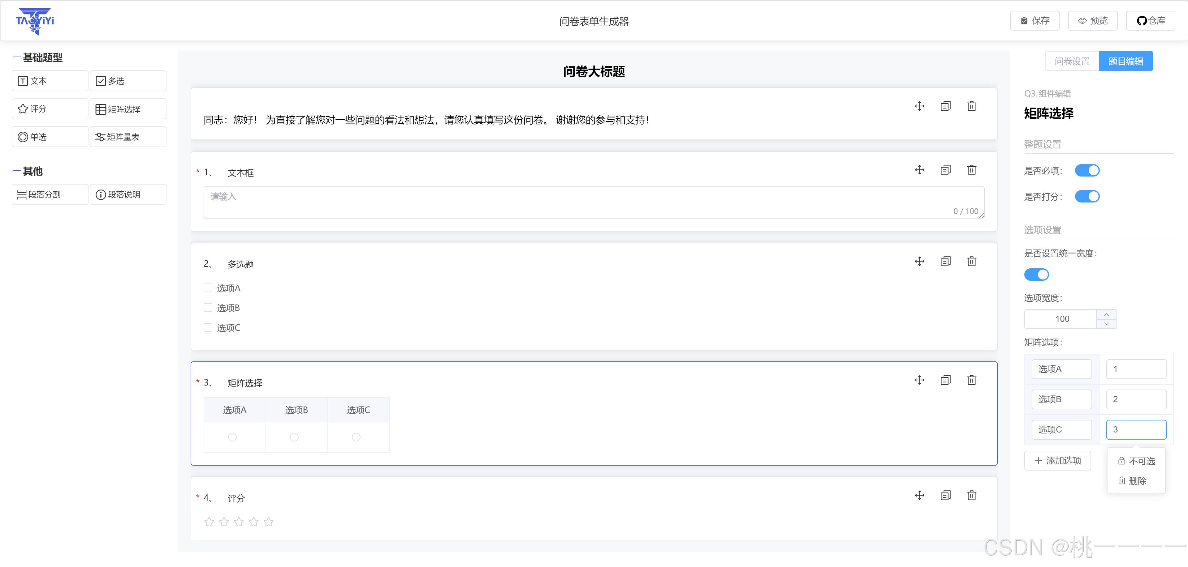Toggle the 是否必填 switch off
1188x567 pixels.
pos(1087,170)
